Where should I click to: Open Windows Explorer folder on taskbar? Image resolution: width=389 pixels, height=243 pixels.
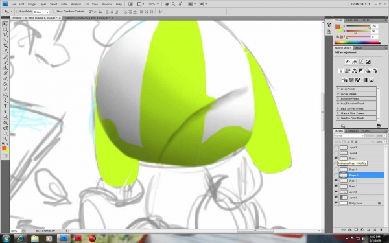pyautogui.click(x=35, y=238)
